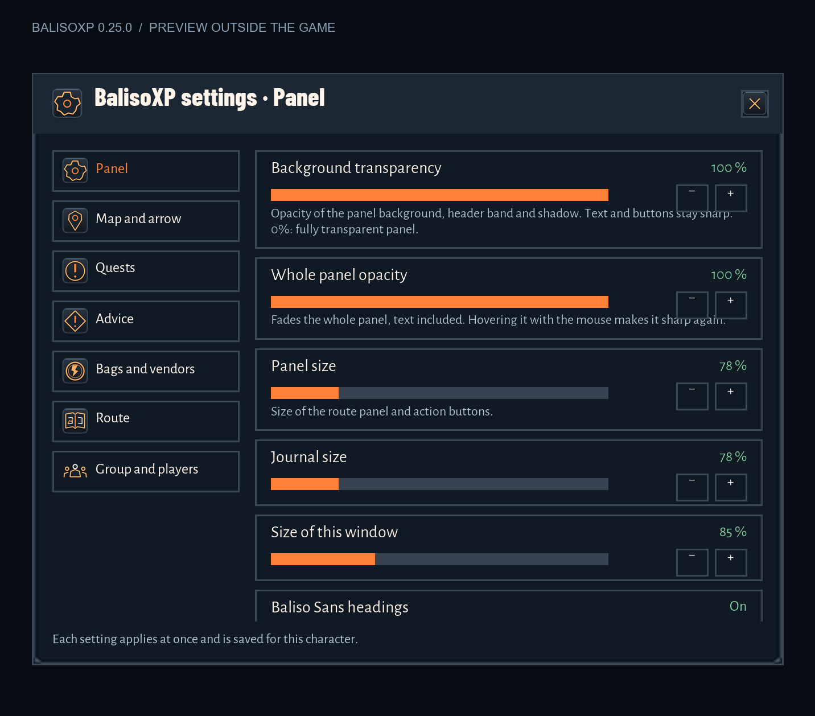The height and width of the screenshot is (716, 815).
Task: Click the Whole panel opacity slider bar
Action: click(439, 302)
